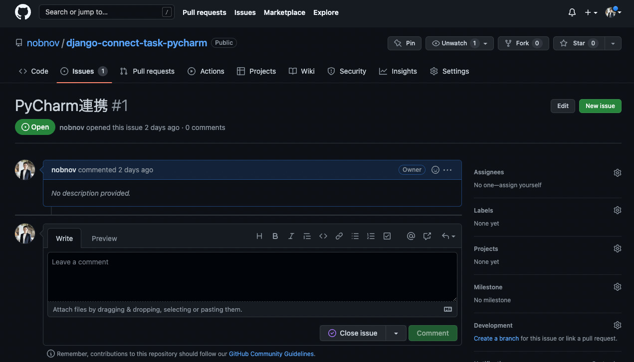Open the emoji picker on the comment

(435, 169)
